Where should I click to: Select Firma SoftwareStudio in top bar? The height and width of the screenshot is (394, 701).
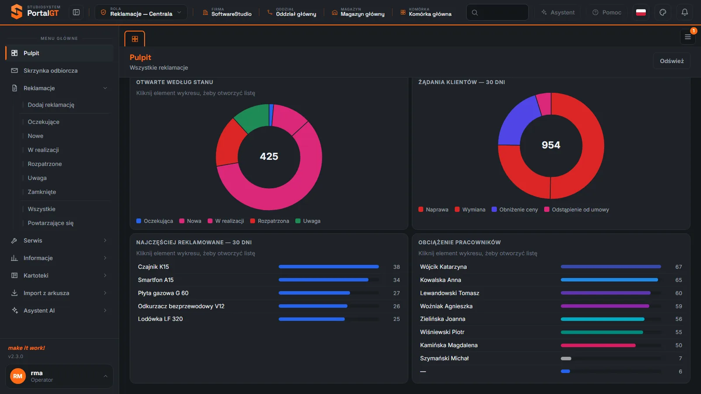(227, 12)
